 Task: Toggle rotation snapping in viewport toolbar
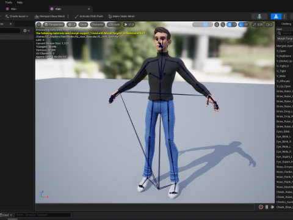pyautogui.click(x=241, y=24)
